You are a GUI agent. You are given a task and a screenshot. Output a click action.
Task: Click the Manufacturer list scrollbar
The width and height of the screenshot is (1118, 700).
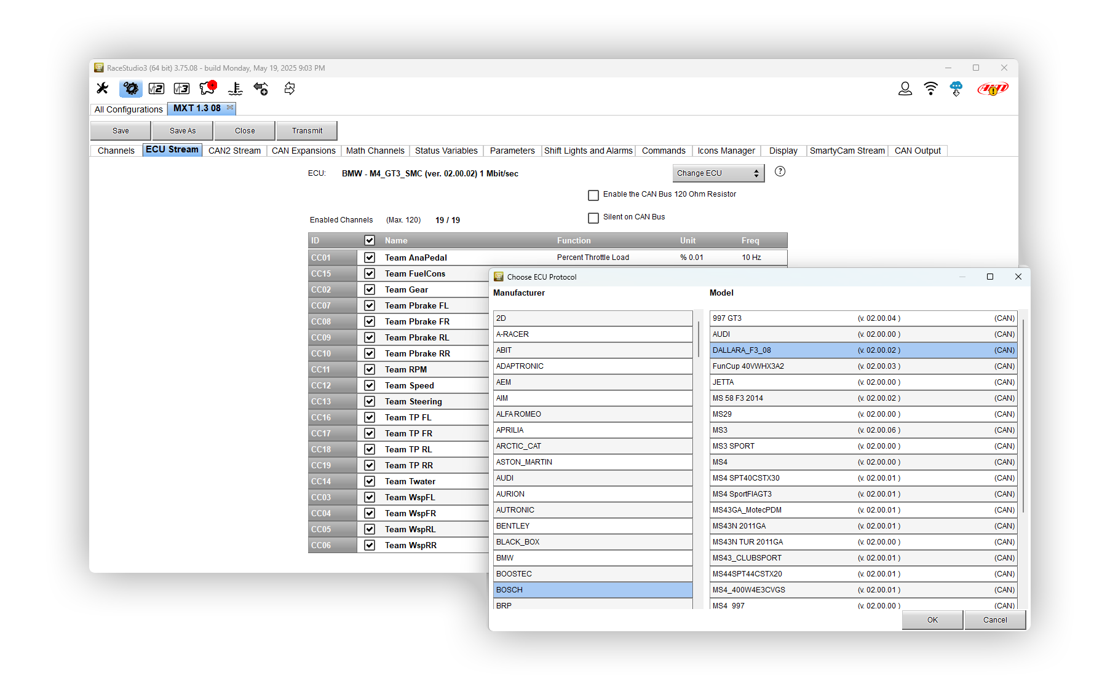point(699,338)
